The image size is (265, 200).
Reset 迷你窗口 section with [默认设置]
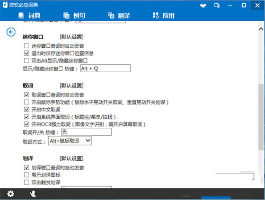coord(72,37)
